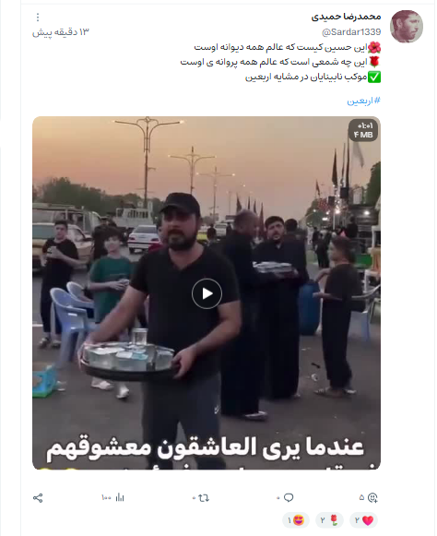The image size is (437, 536).
Task: Open the three-dot post options menu
Action: (38, 18)
